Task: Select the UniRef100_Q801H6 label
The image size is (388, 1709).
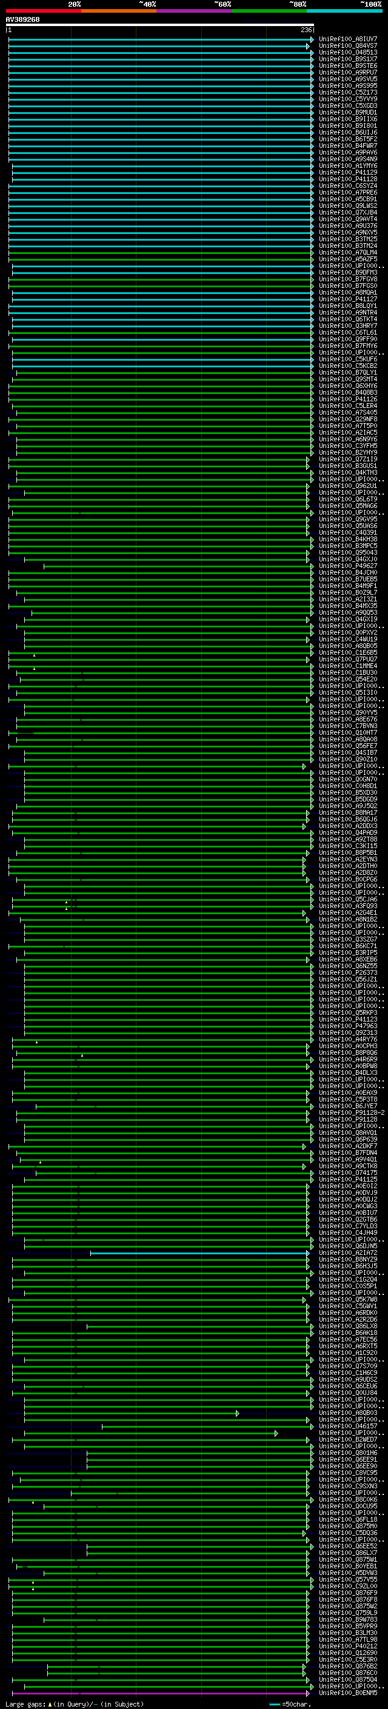Action: click(348, 1453)
